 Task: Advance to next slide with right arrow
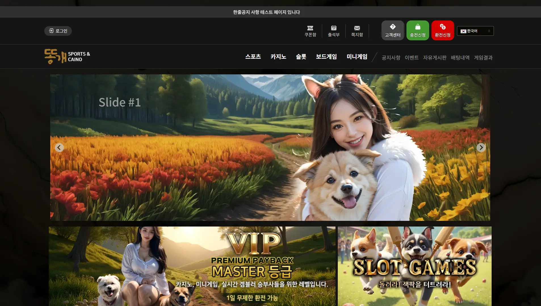[481, 148]
